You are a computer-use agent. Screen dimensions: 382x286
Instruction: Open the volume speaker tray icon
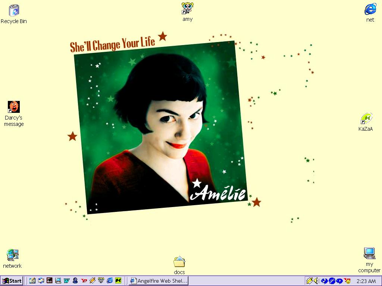tap(316, 281)
